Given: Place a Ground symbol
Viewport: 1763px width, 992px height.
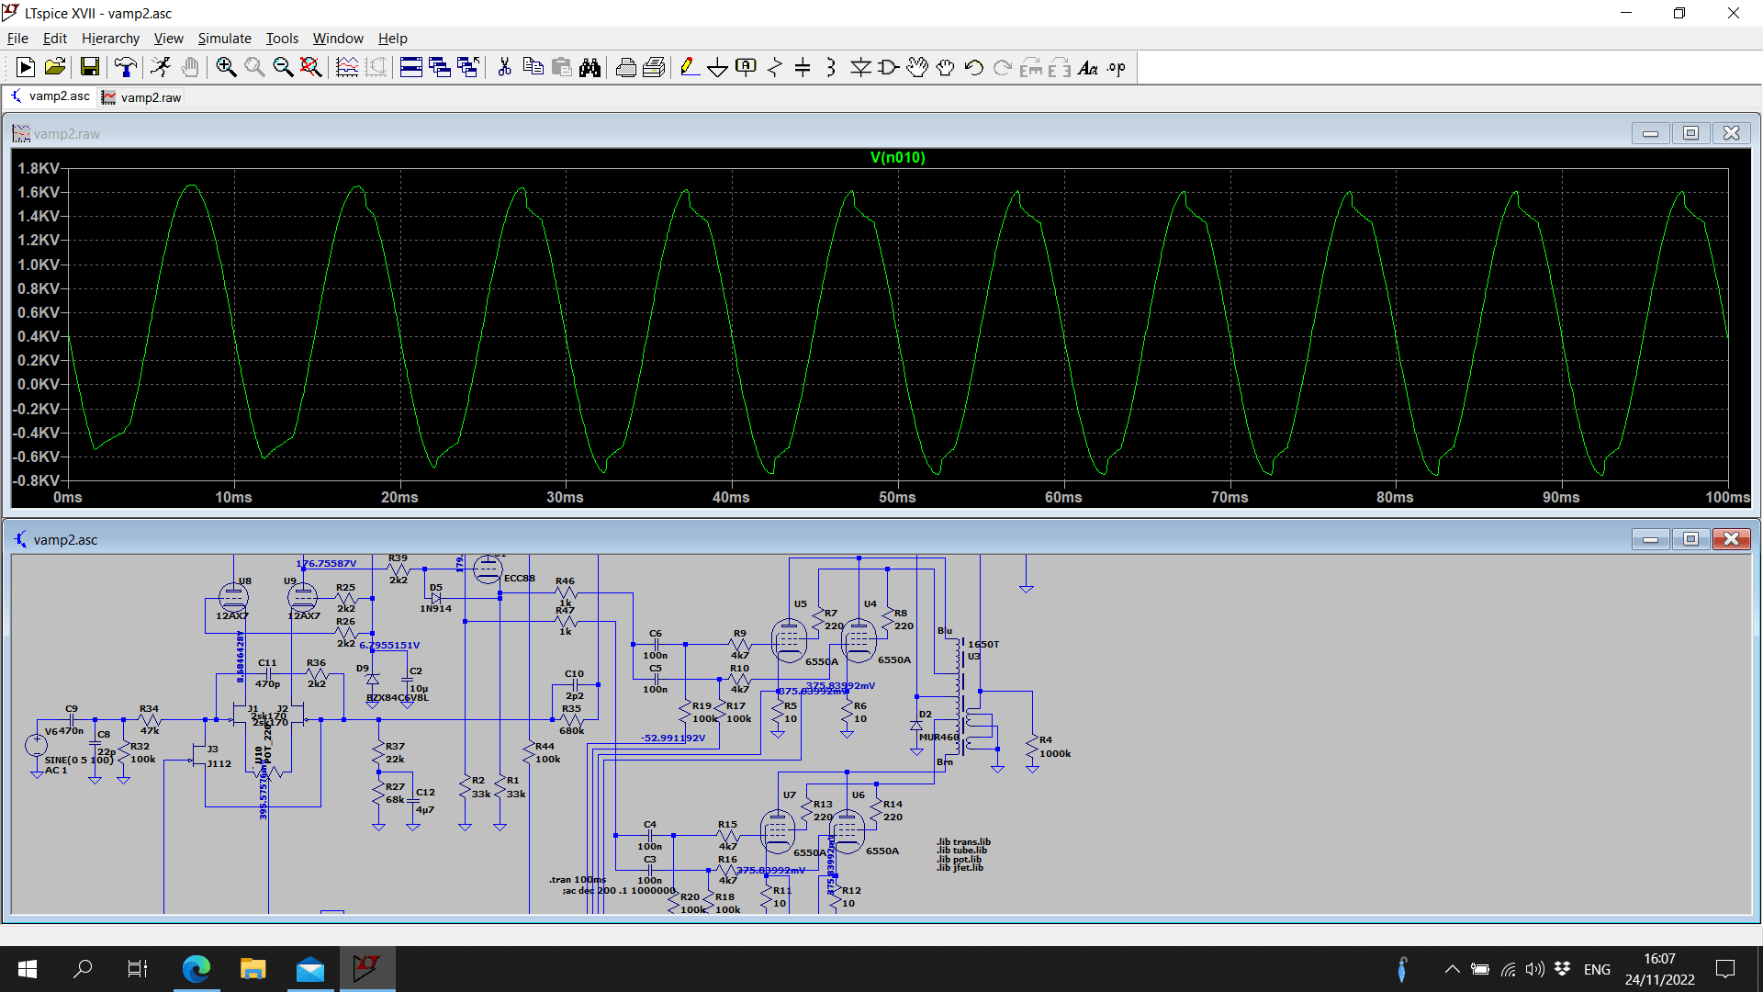Looking at the screenshot, I should [718, 67].
